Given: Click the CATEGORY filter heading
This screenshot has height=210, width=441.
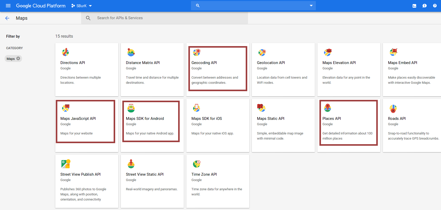Looking at the screenshot, I should [x=14, y=48].
